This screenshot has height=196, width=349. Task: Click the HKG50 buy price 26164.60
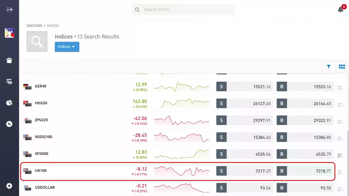click(322, 104)
